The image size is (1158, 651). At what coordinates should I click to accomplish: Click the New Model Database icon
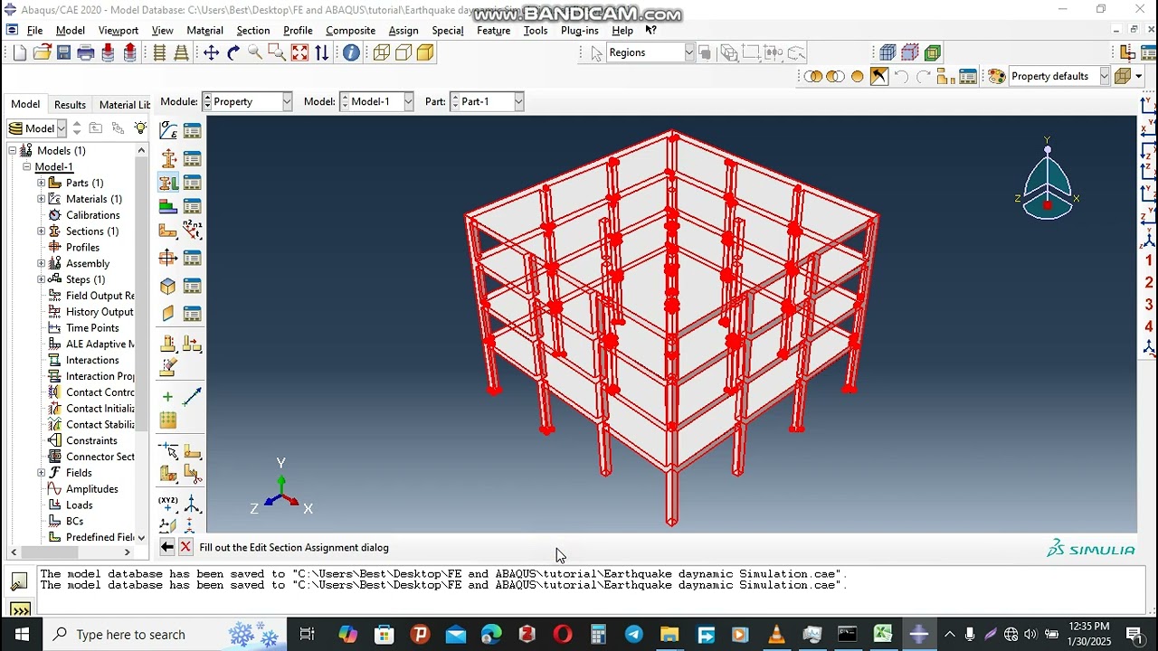20,52
